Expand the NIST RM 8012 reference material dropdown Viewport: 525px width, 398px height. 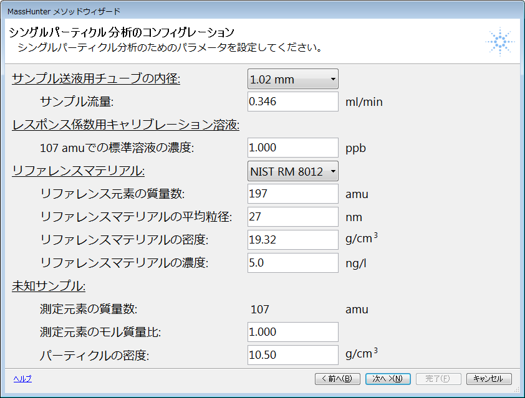point(293,171)
